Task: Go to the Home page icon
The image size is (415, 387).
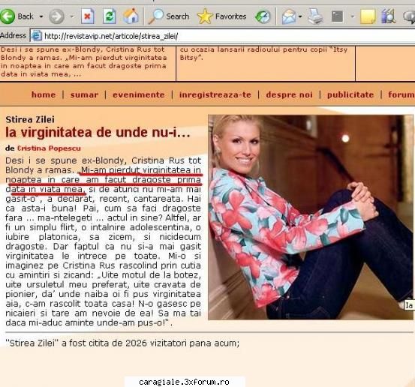Action: point(131,16)
